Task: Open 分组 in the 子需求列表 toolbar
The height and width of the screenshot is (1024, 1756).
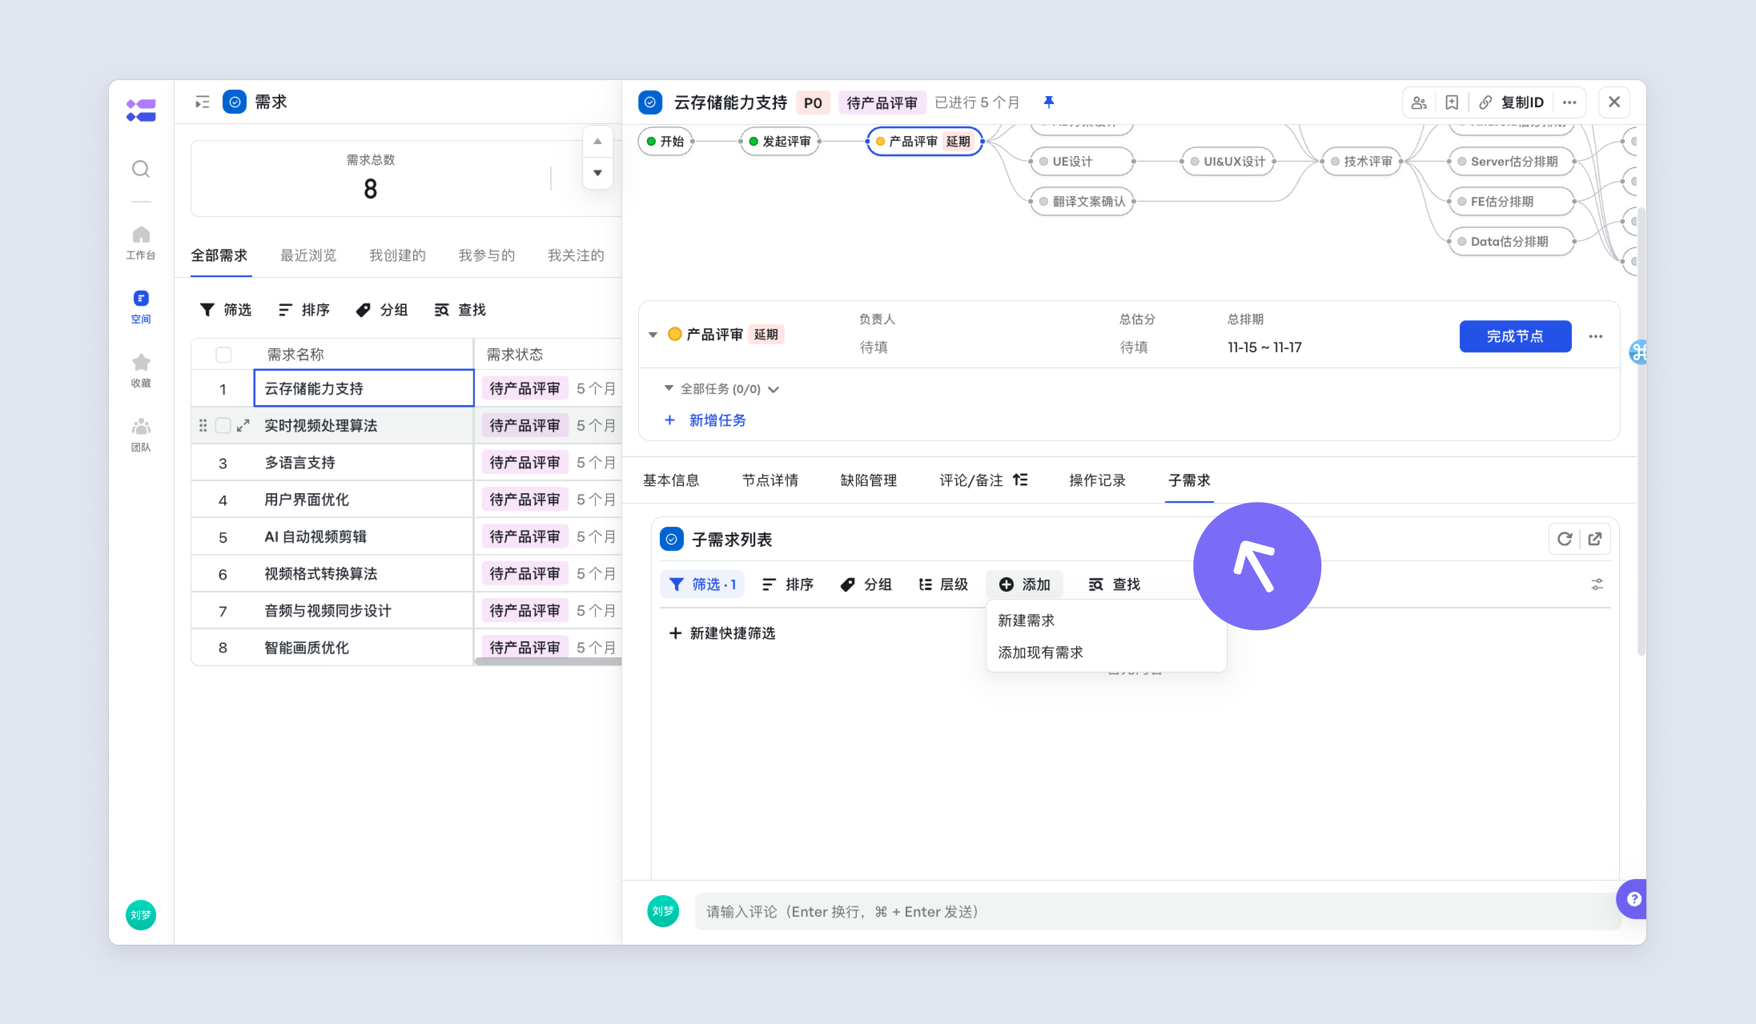Action: coord(866,584)
